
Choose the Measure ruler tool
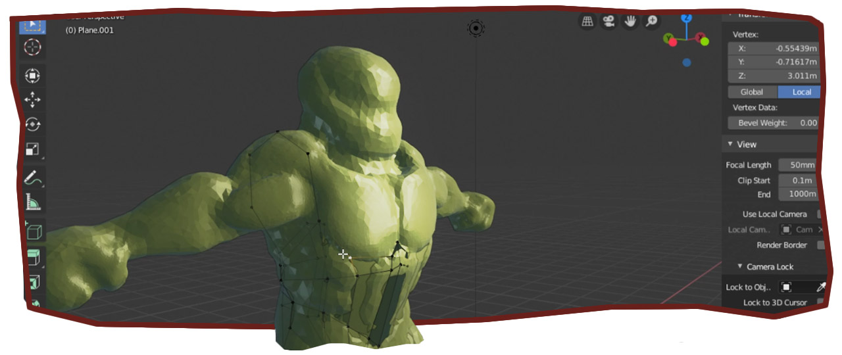point(33,202)
